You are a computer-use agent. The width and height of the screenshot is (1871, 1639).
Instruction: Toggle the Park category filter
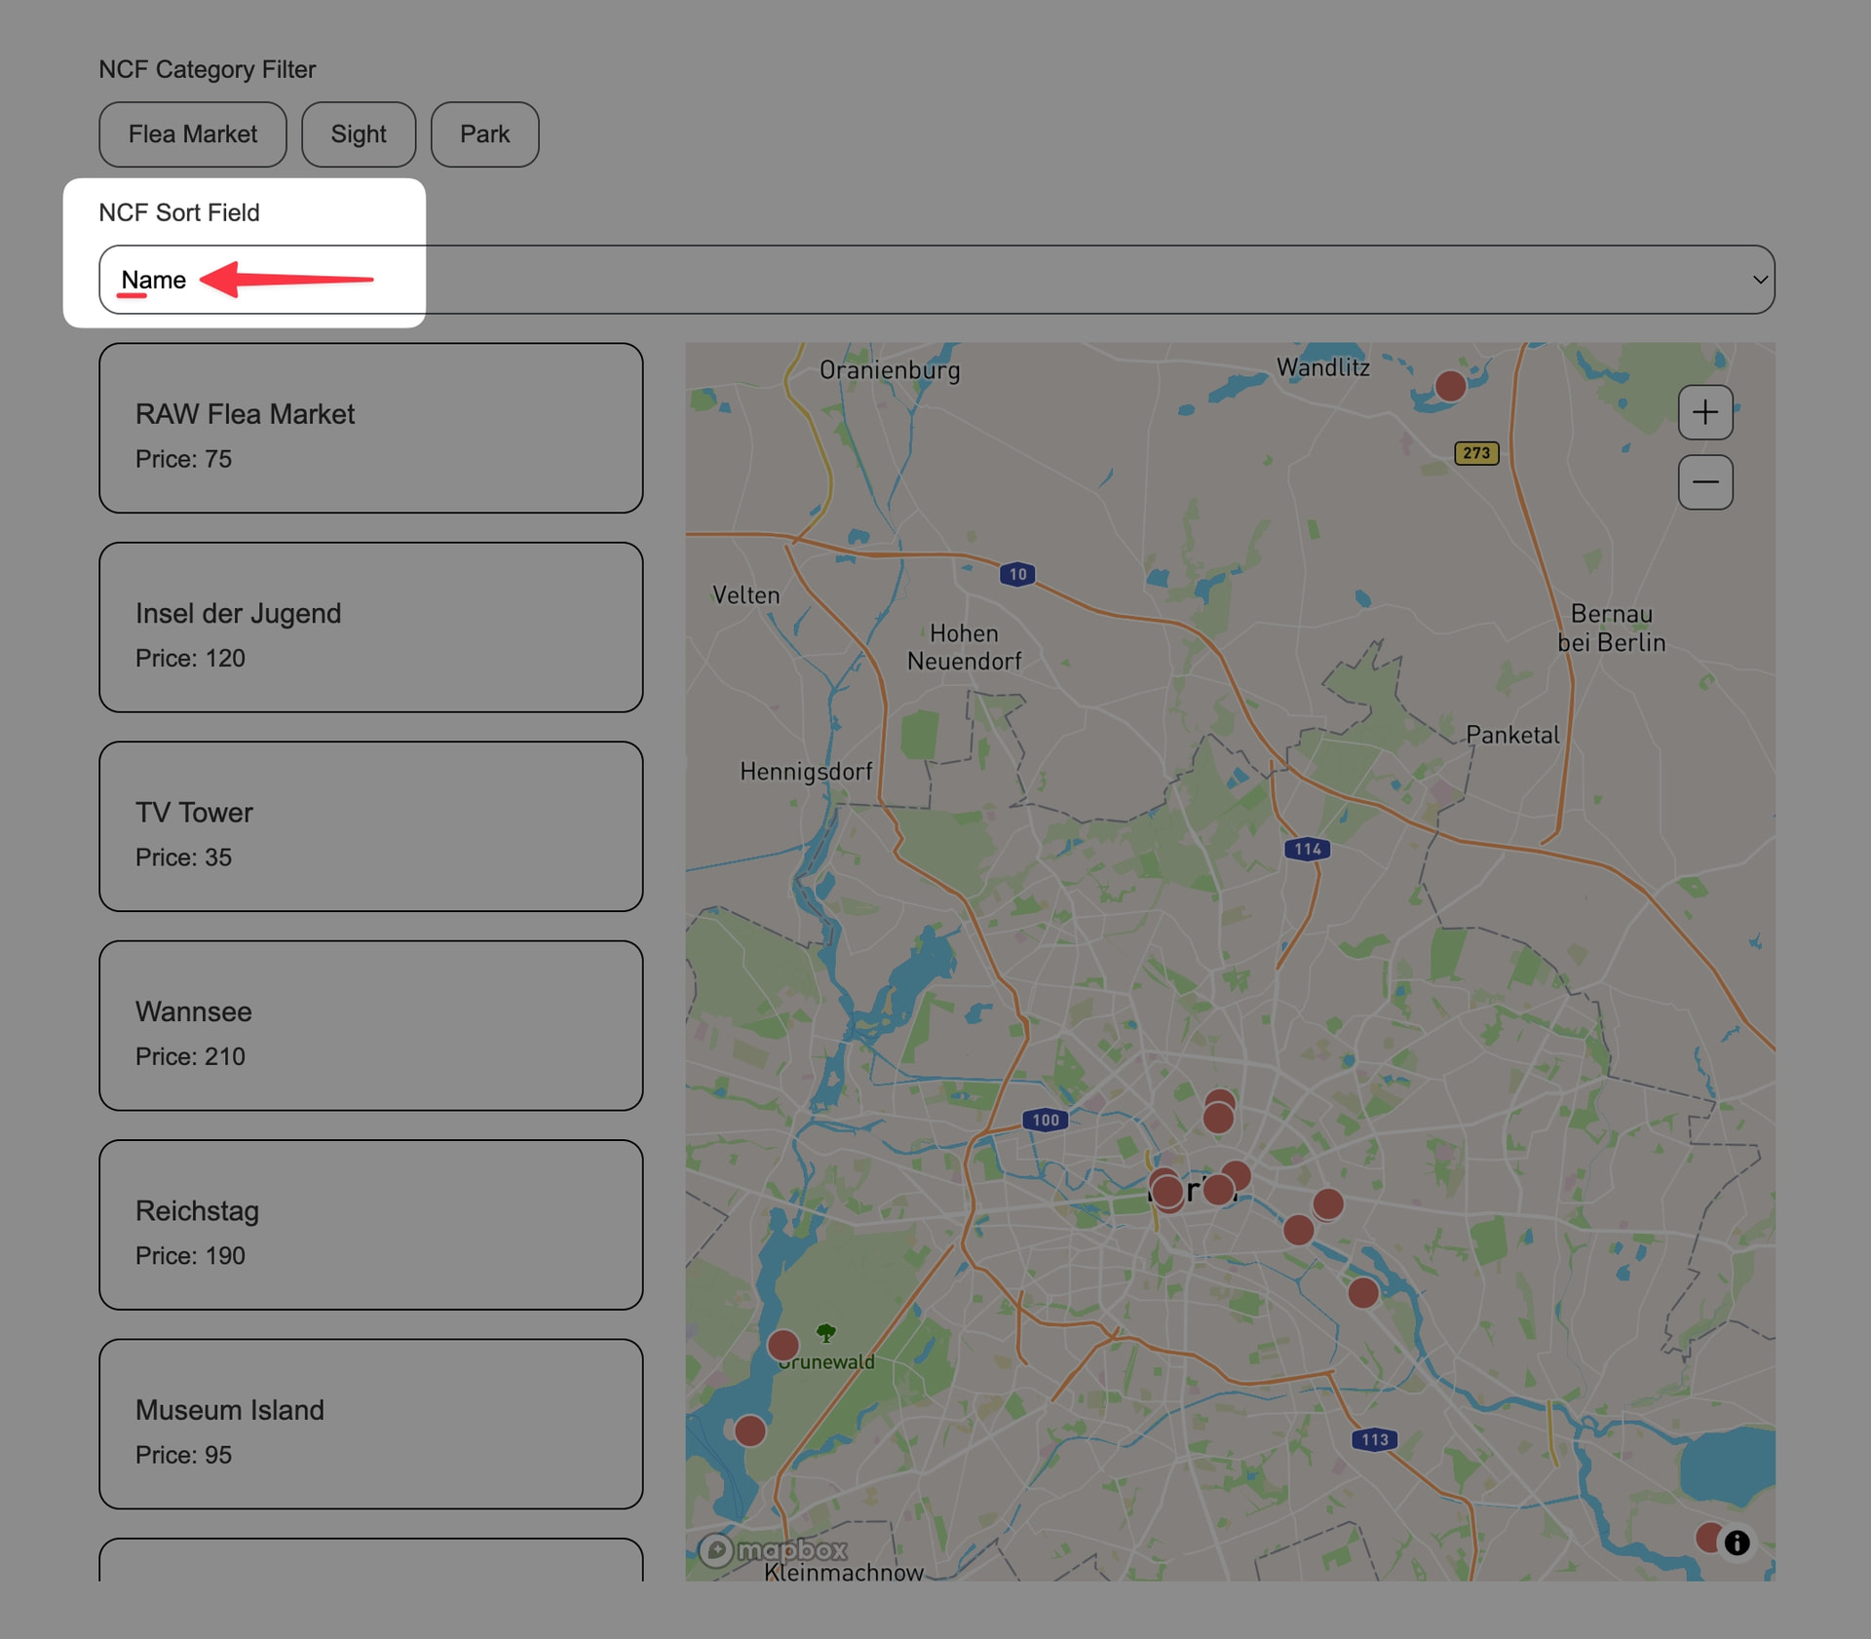[x=485, y=134]
